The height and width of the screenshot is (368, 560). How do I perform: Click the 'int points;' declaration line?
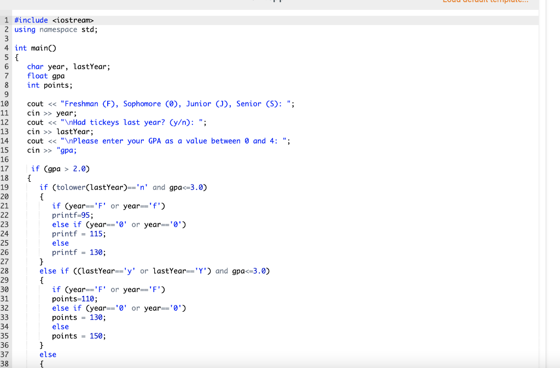(50, 85)
